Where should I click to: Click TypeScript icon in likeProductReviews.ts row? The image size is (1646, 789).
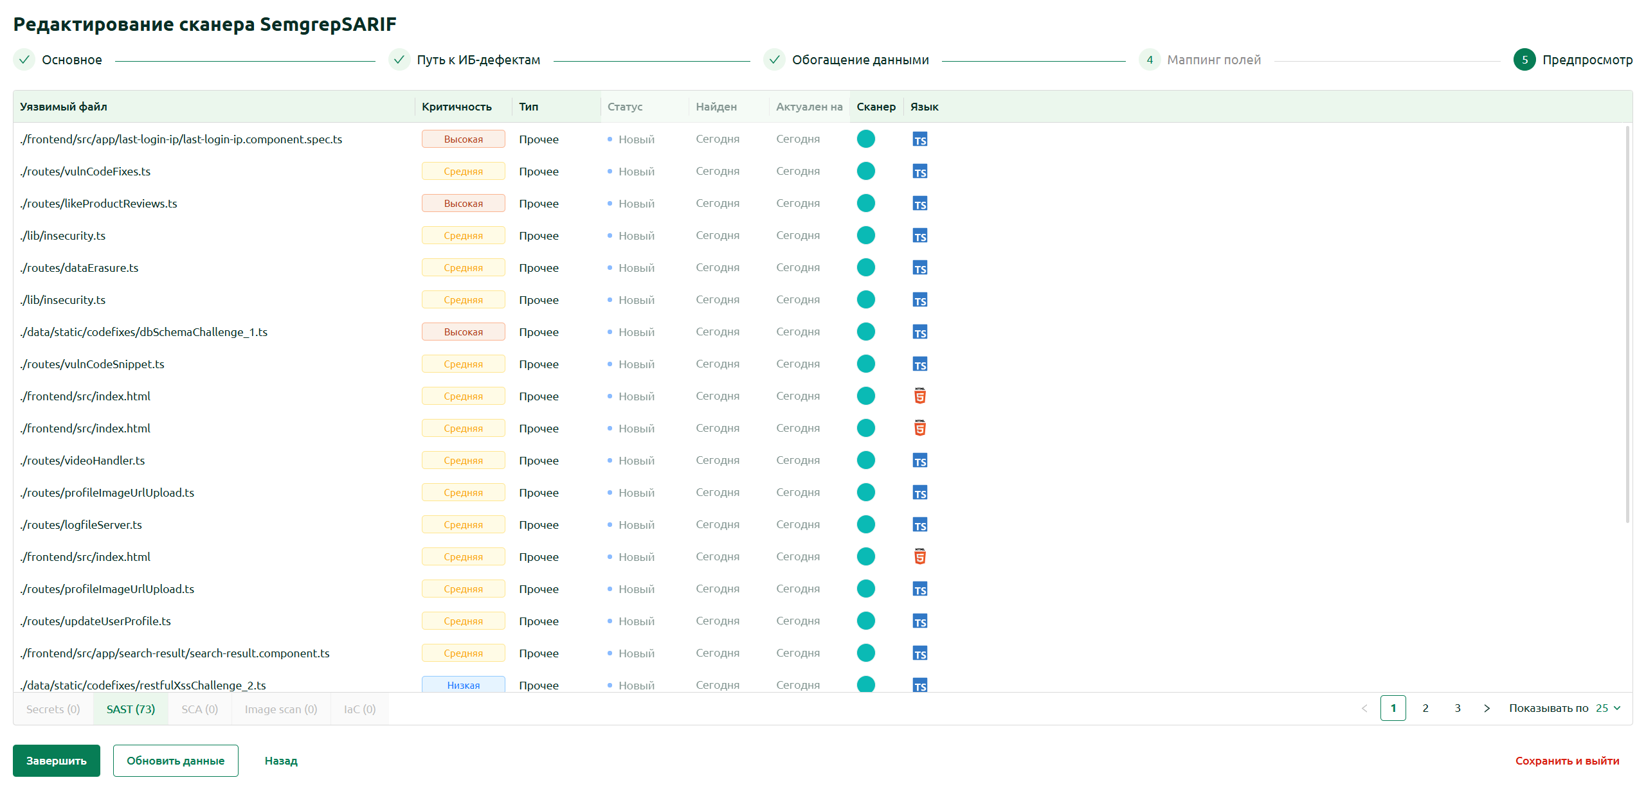(919, 204)
